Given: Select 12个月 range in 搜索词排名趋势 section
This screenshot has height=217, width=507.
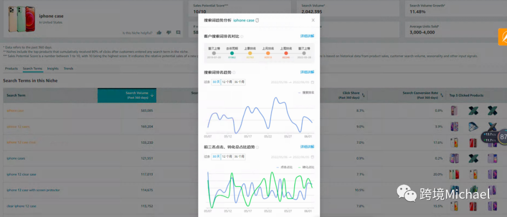Looking at the screenshot, I should 227,82.
